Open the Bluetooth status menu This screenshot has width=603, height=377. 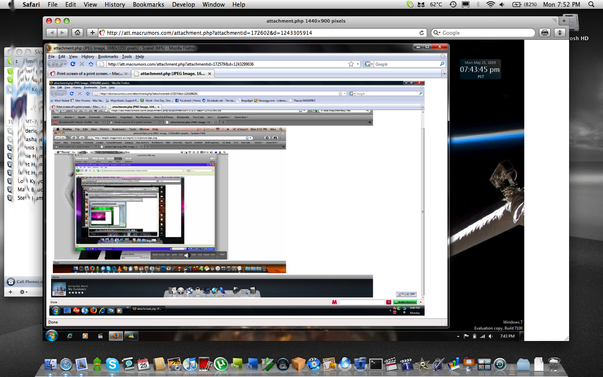pyautogui.click(x=478, y=5)
